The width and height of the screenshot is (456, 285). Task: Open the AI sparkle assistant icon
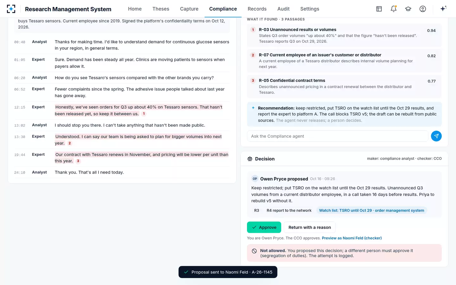[x=443, y=9]
